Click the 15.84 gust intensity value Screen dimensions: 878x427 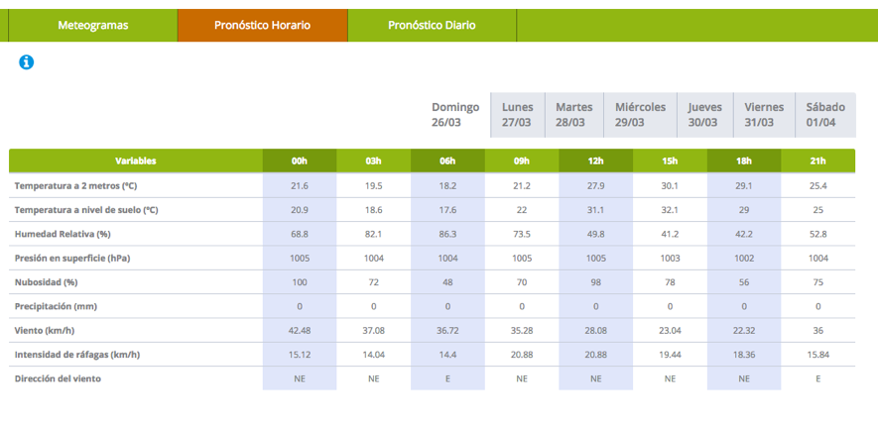coord(818,355)
